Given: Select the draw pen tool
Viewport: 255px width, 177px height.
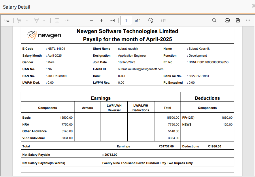Looking at the screenshot, I should pos(37,20).
